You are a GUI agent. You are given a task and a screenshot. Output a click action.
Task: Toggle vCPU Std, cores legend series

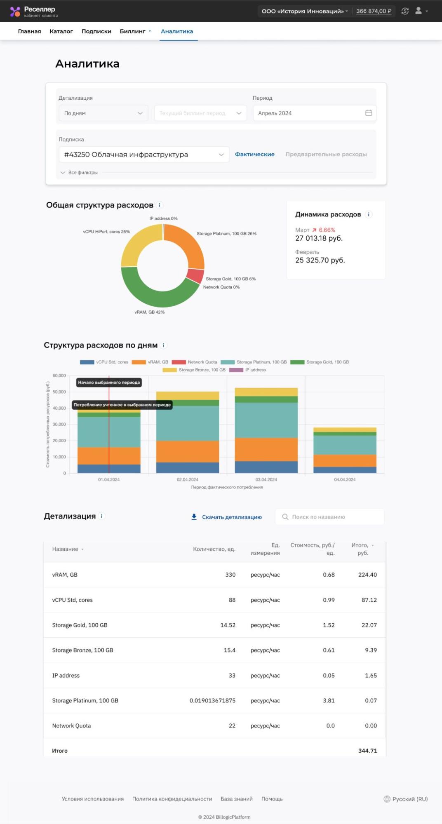click(104, 362)
